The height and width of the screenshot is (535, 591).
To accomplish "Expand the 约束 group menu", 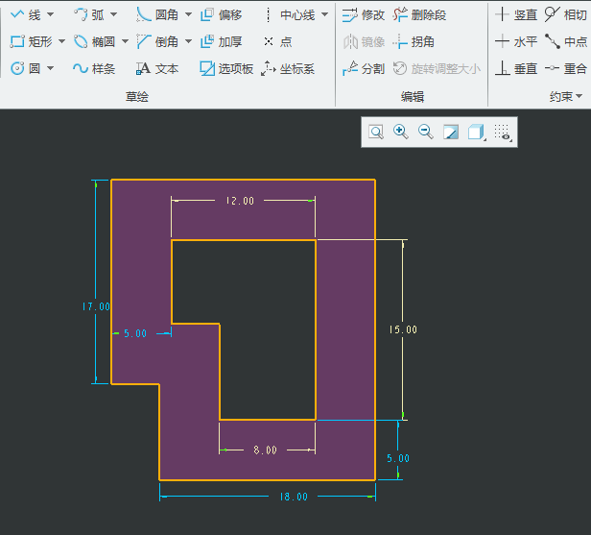I will [x=566, y=97].
